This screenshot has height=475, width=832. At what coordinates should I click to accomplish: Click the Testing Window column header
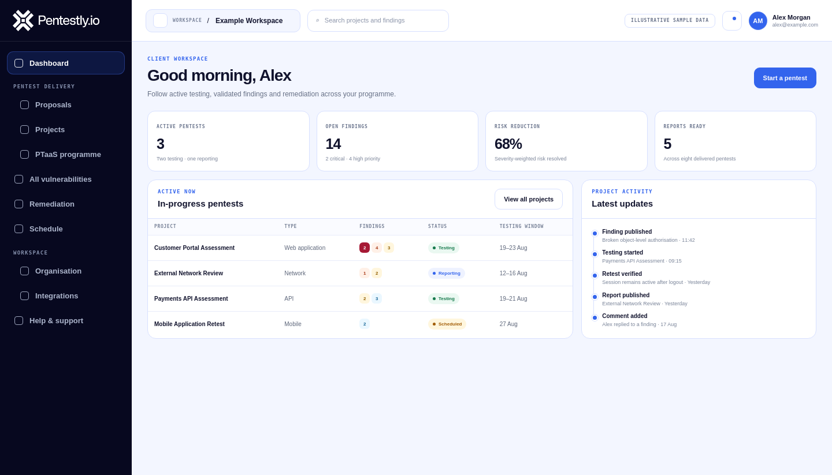click(x=522, y=227)
